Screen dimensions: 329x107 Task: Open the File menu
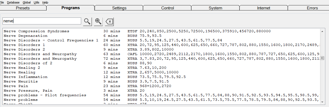(x=2, y=2)
